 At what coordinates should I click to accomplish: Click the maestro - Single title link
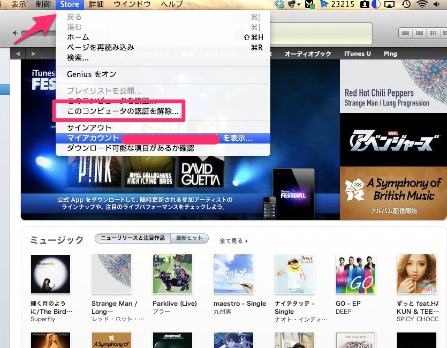point(240,304)
